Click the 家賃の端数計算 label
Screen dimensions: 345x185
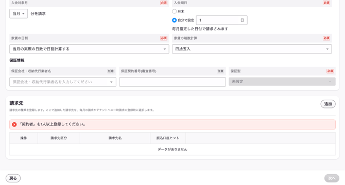pos(185,38)
